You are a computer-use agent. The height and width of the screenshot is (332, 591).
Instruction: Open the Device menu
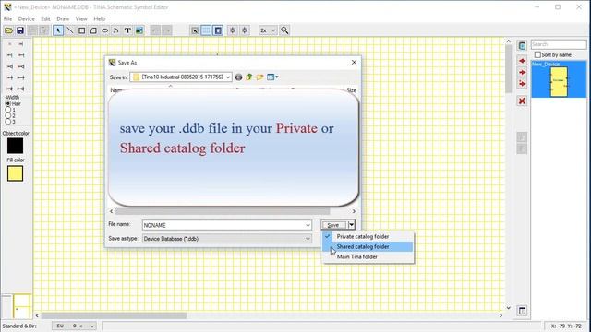27,18
